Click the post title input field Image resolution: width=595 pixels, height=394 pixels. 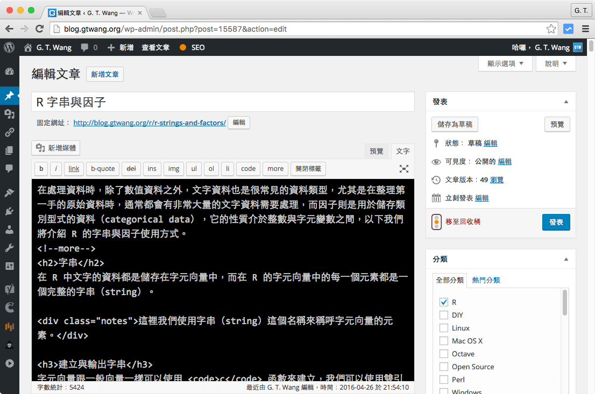pos(223,102)
